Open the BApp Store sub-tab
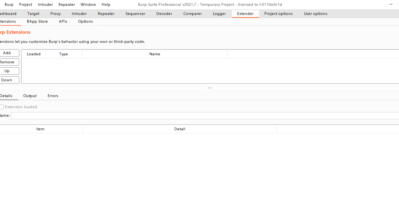 37,21
